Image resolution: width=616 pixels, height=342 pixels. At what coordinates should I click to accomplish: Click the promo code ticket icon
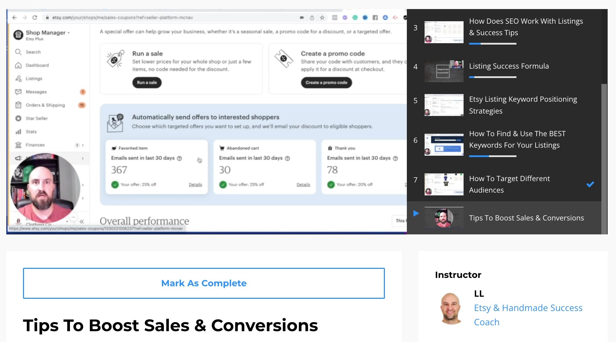tap(284, 59)
